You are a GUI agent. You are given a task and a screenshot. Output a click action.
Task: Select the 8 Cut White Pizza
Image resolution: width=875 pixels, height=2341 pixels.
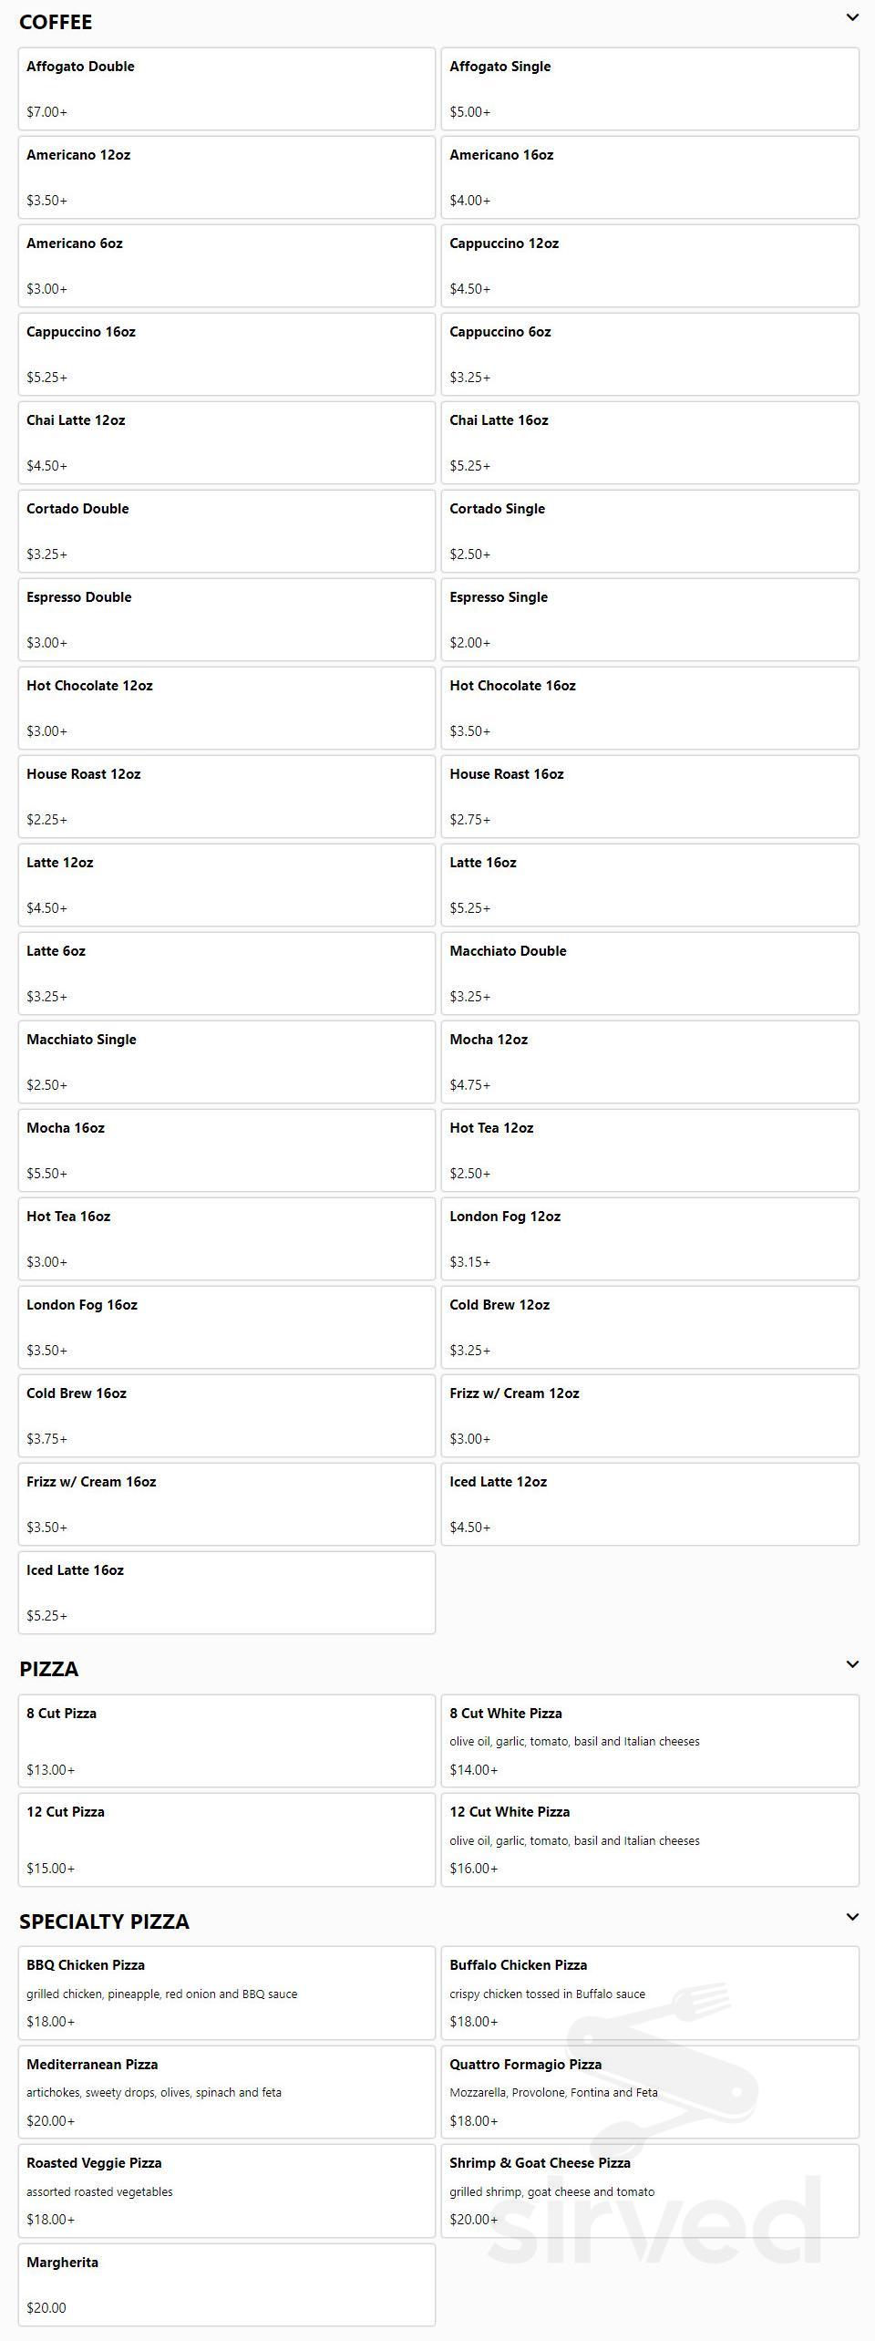(x=650, y=1741)
